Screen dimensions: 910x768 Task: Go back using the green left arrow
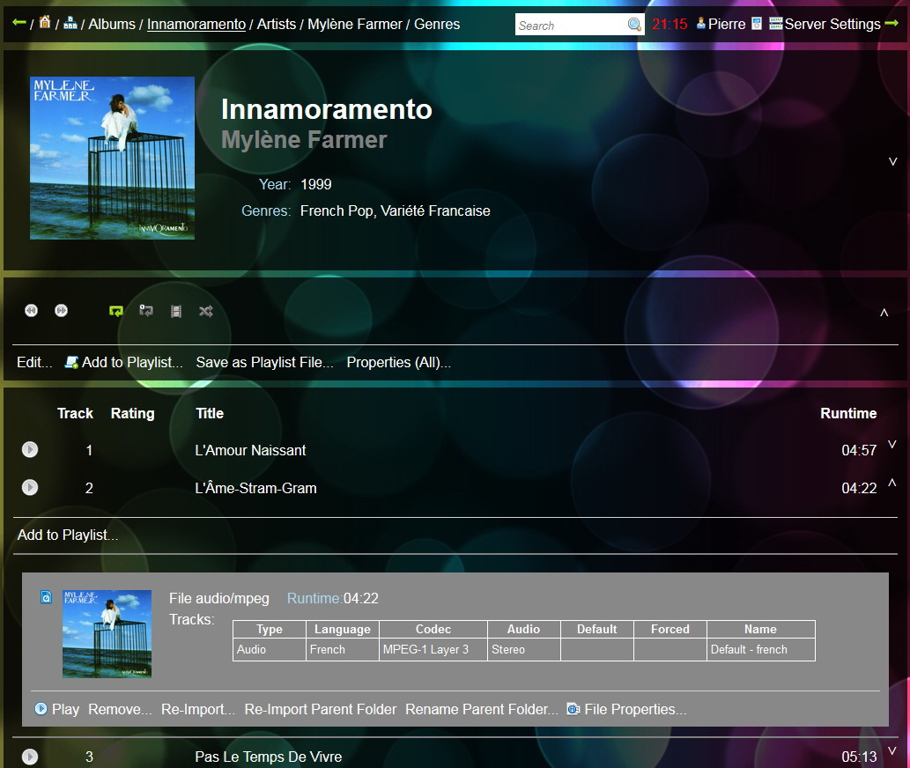point(19,23)
